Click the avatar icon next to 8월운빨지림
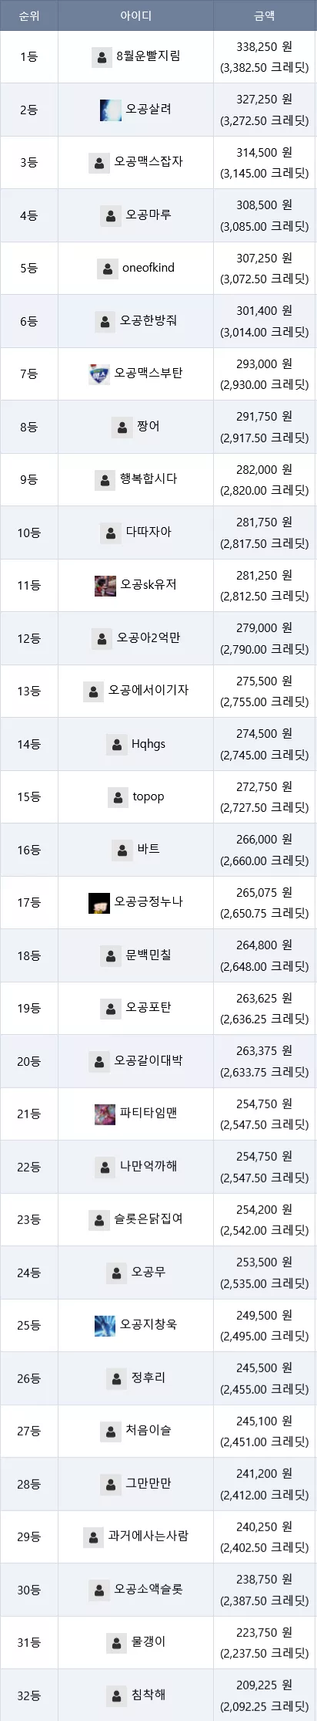 [102, 57]
